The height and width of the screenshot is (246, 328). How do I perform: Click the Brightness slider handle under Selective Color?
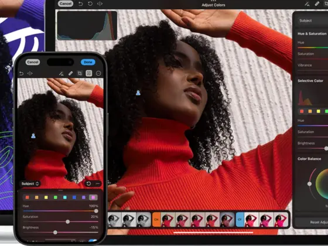pyautogui.click(x=326, y=148)
